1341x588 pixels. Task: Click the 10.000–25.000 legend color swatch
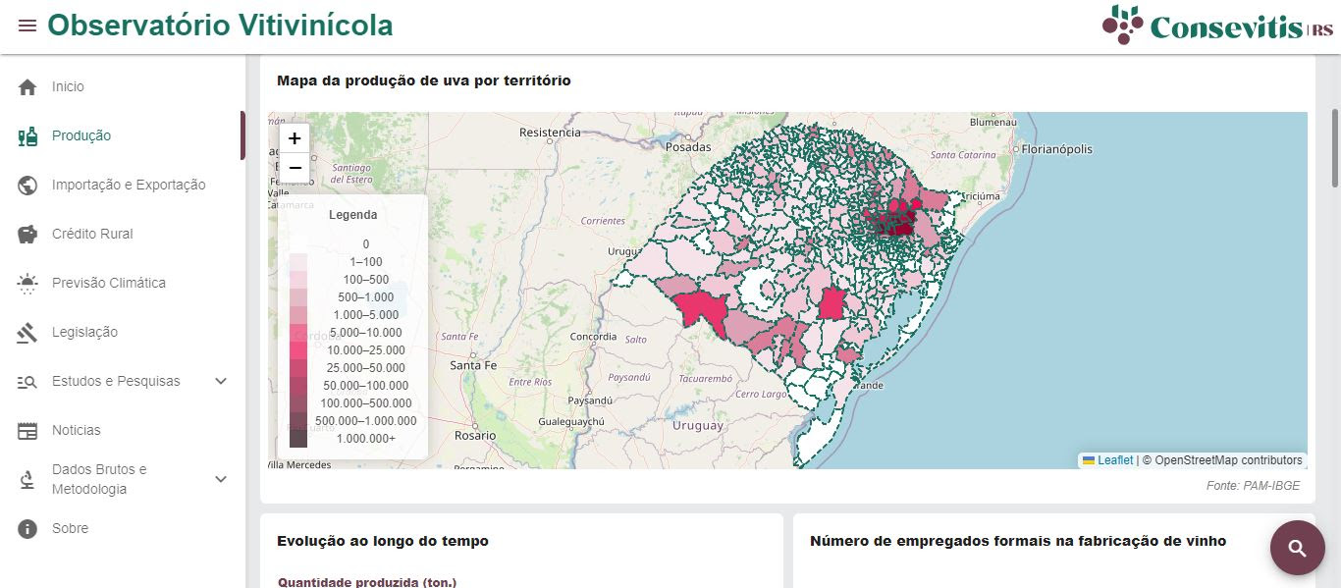297,350
